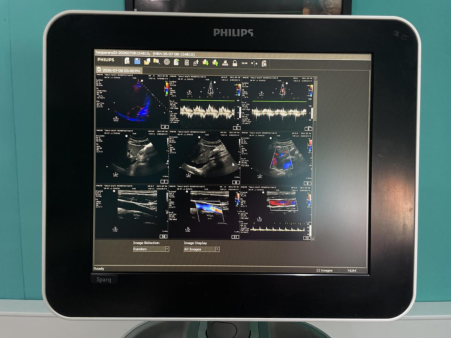Click the disc media export icon
Screen dimensions: 451x338
(167, 62)
